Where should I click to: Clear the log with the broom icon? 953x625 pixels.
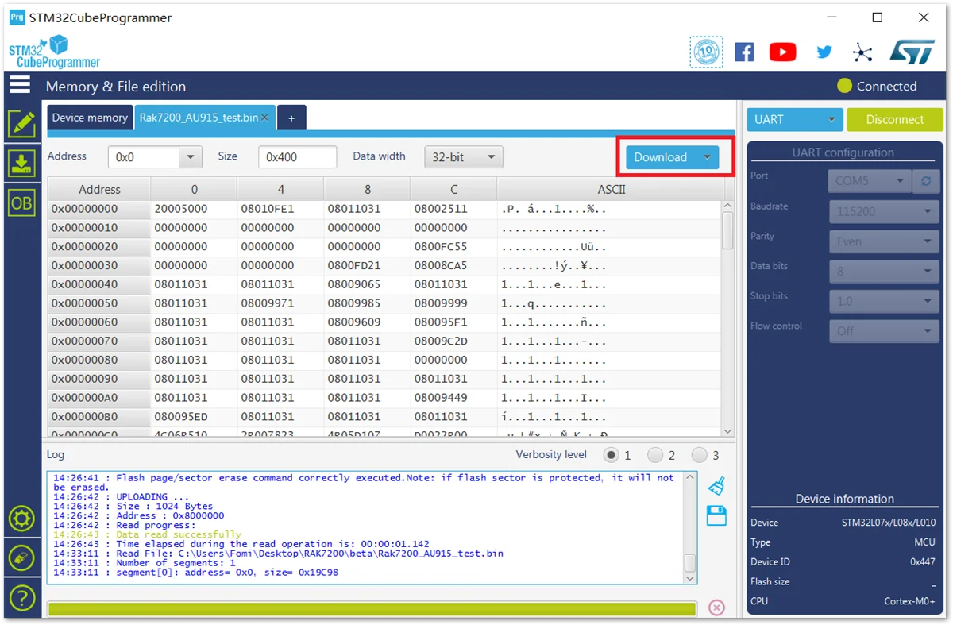coord(716,485)
